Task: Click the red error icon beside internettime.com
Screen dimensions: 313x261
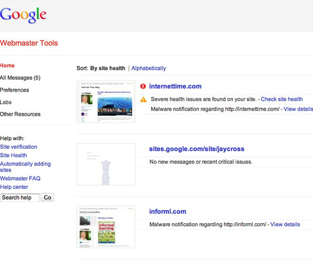Action: tap(143, 86)
